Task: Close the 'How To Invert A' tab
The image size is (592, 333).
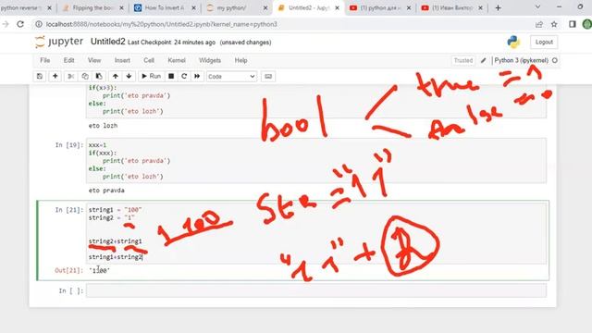Action: tap(193, 8)
